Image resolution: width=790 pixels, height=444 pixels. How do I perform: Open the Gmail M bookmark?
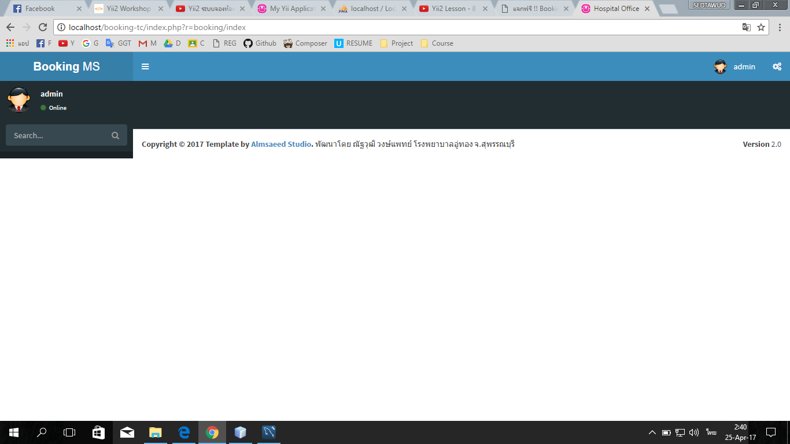pos(147,43)
